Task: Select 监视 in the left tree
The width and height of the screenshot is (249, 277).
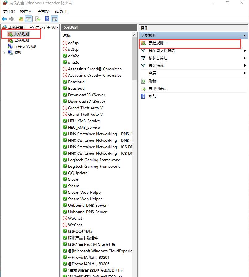Action: (x=18, y=53)
